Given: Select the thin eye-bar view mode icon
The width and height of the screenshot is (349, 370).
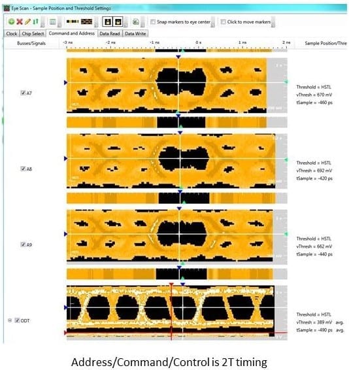Looking at the screenshot, I should (x=72, y=22).
